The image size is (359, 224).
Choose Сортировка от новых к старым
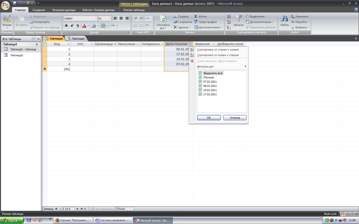218,55
